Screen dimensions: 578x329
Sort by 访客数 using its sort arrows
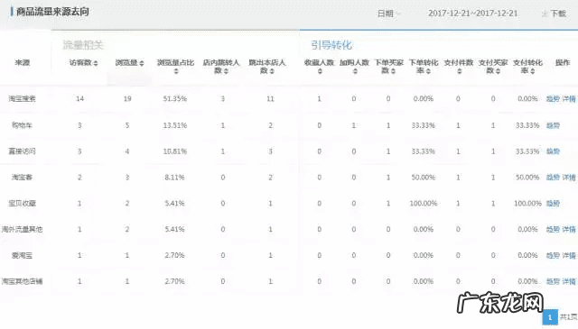point(96,63)
